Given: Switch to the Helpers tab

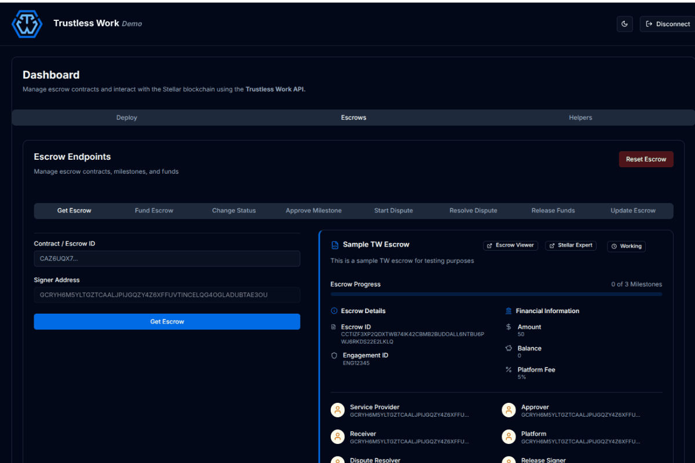Looking at the screenshot, I should coord(580,117).
